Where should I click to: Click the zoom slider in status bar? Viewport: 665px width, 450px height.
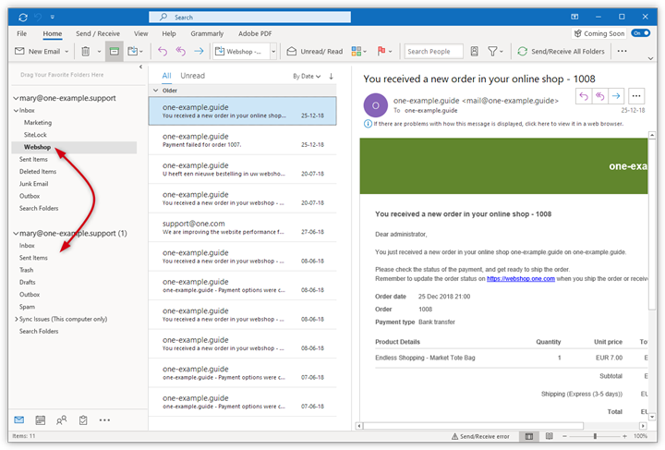pos(596,436)
